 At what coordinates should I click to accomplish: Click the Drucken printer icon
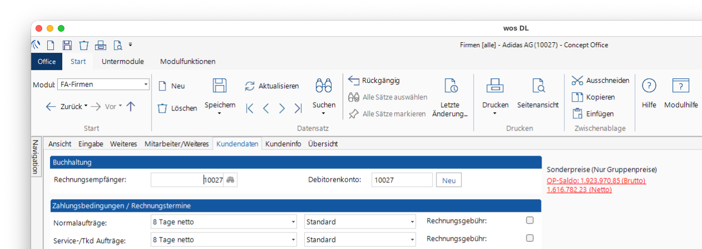[x=494, y=86]
